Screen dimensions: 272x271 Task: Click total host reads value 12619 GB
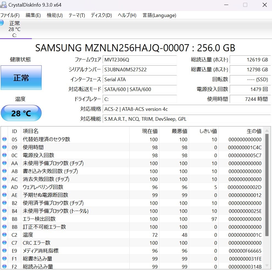(x=250, y=60)
